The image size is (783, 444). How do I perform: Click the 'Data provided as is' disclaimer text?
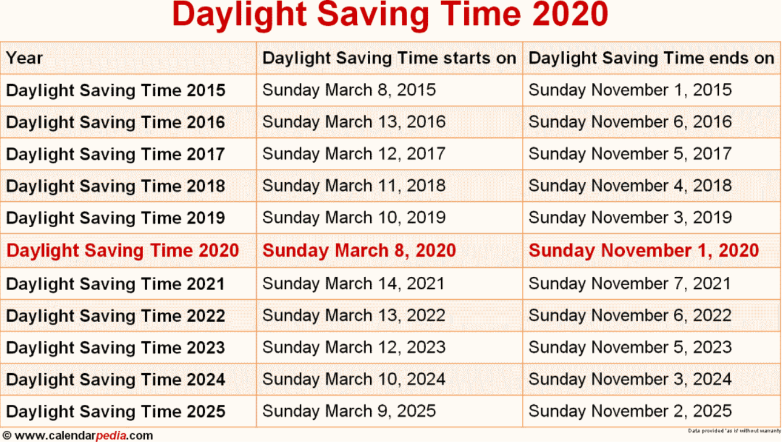pos(733,431)
